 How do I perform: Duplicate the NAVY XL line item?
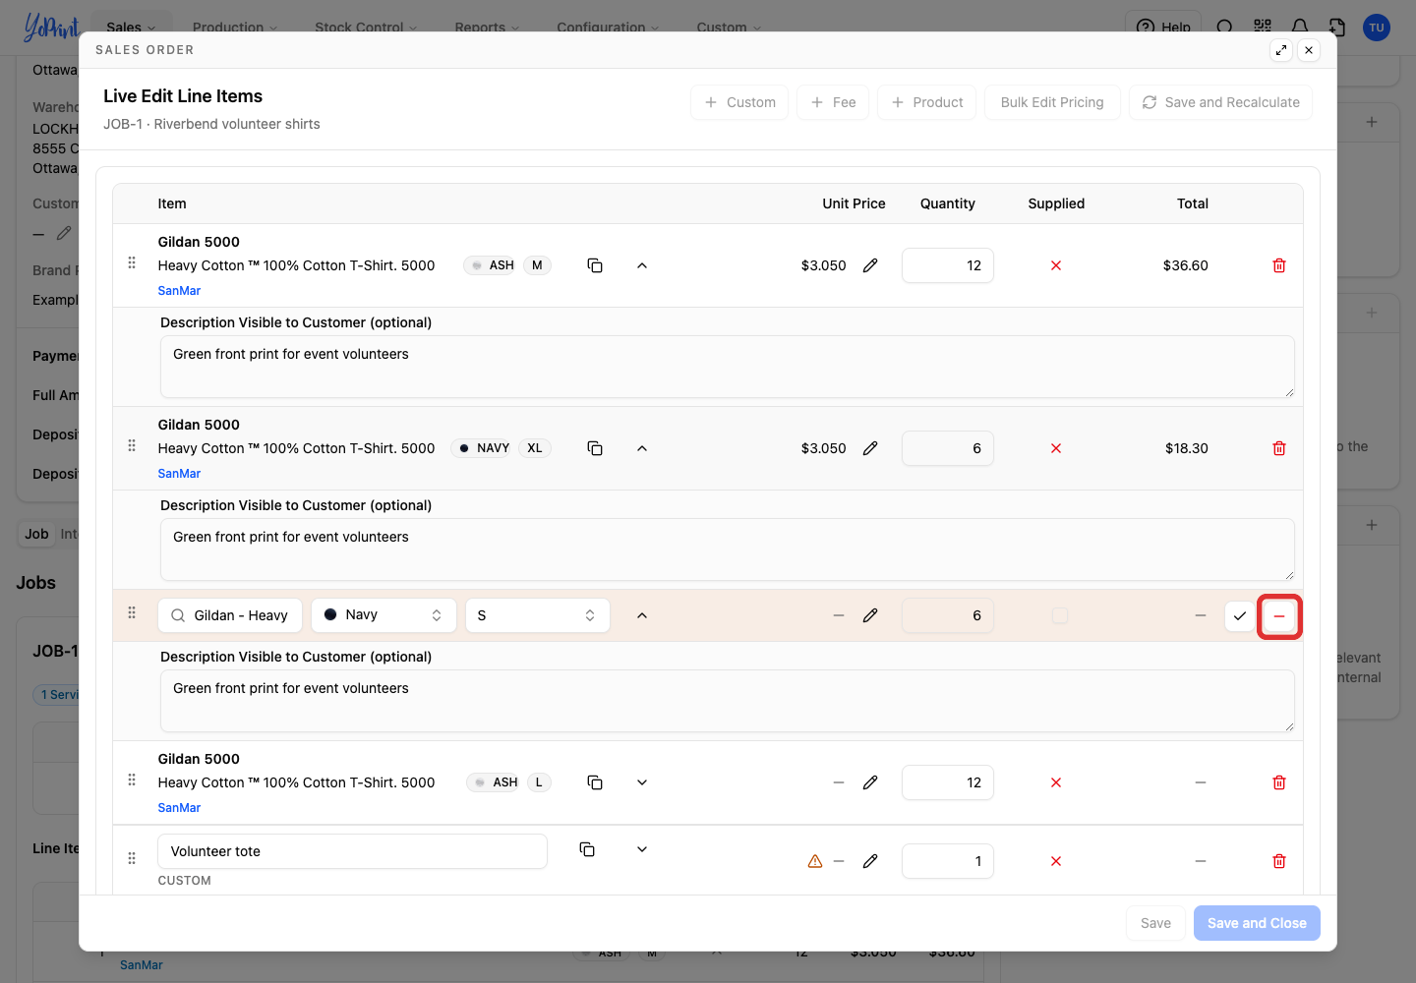(595, 448)
